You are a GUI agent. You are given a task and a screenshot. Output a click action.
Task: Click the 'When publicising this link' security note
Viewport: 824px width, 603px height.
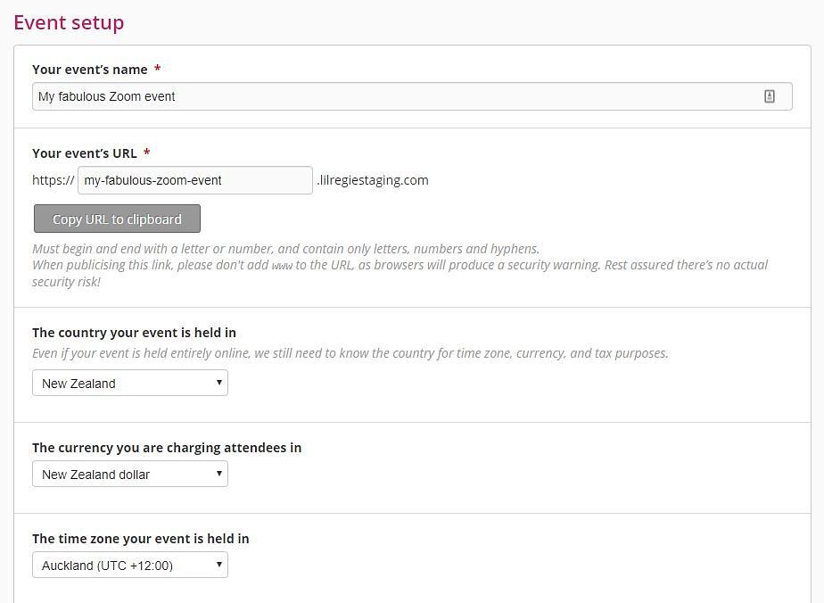click(400, 273)
